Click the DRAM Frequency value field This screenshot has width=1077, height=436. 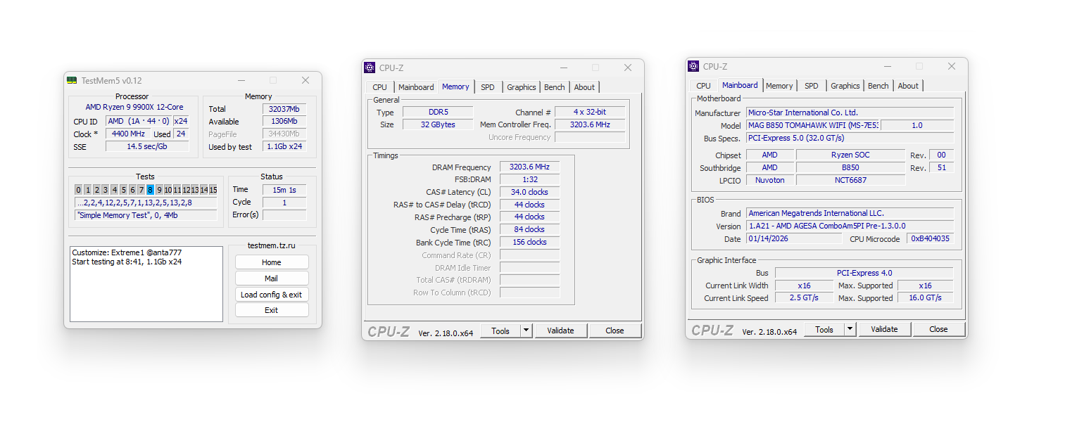529,167
